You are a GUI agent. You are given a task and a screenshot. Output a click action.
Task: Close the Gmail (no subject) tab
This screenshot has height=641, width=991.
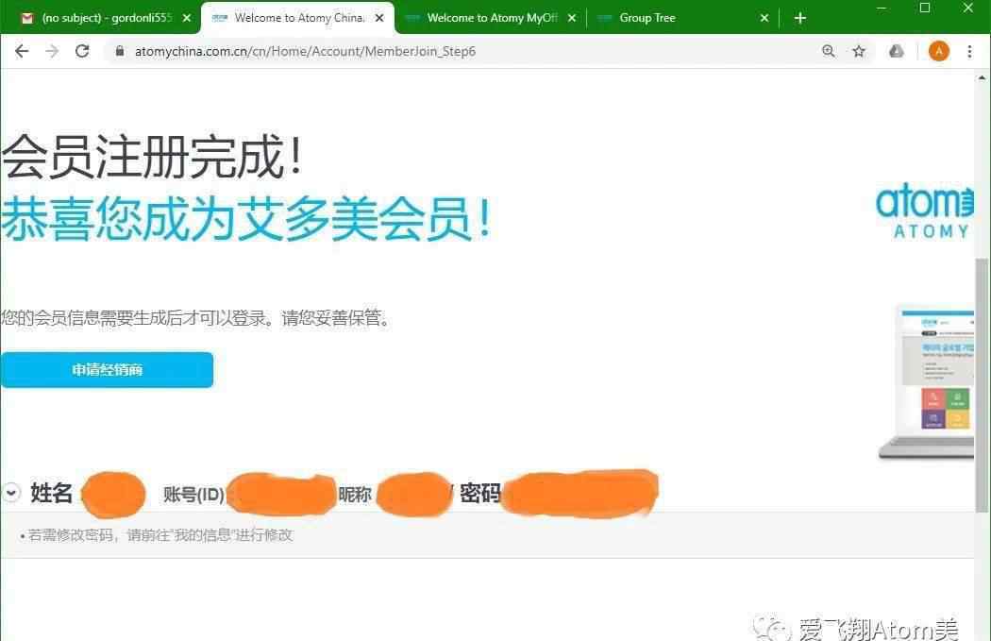click(187, 18)
